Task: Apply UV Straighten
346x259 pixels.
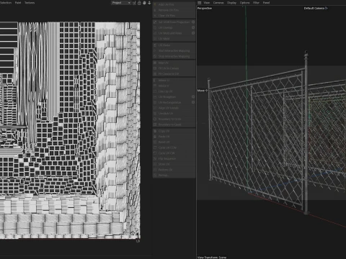Action: (172, 97)
